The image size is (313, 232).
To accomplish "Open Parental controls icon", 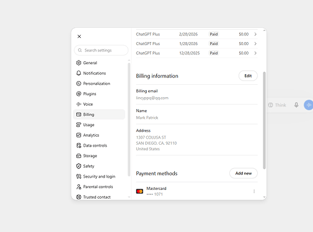I will 79,187.
